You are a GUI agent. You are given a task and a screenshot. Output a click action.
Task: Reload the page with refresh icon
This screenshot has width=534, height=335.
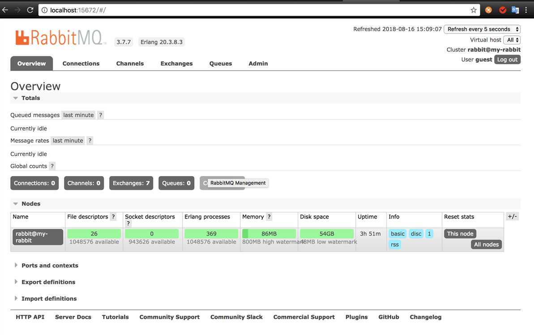pyautogui.click(x=30, y=10)
